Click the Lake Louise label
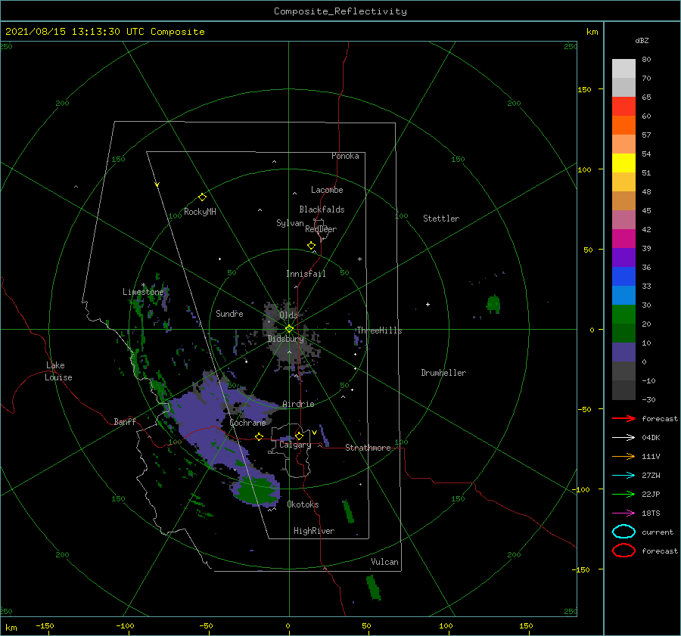Image resolution: width=681 pixels, height=636 pixels. (58, 371)
